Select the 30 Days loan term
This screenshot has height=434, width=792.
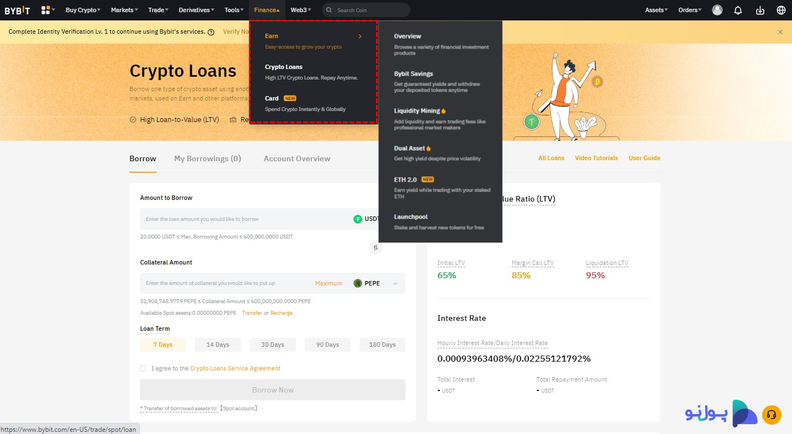coord(273,345)
